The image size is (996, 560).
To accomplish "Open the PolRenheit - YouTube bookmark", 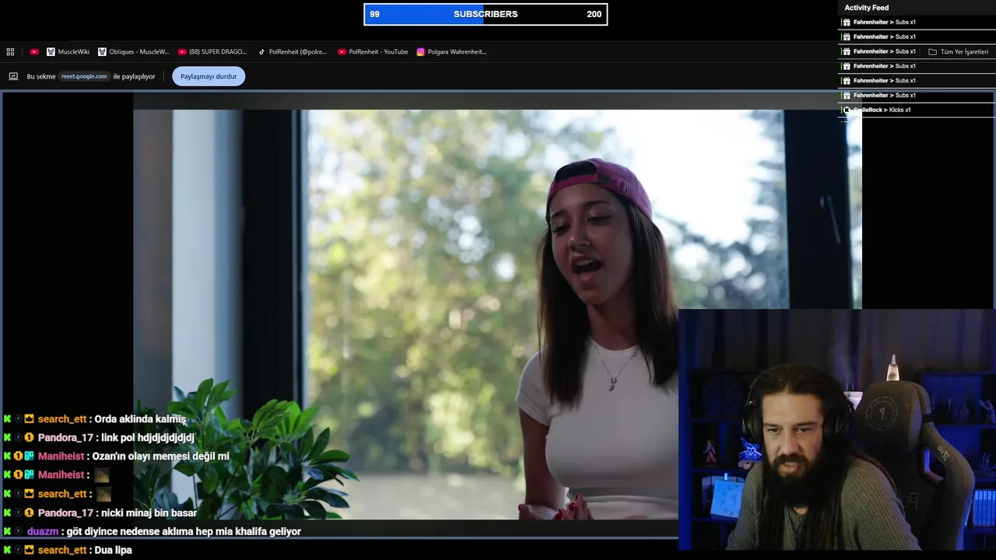I will (x=373, y=52).
